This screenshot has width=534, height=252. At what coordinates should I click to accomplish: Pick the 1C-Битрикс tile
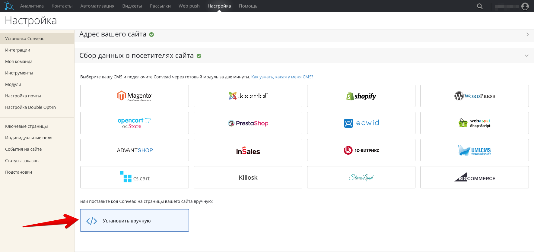(x=361, y=150)
